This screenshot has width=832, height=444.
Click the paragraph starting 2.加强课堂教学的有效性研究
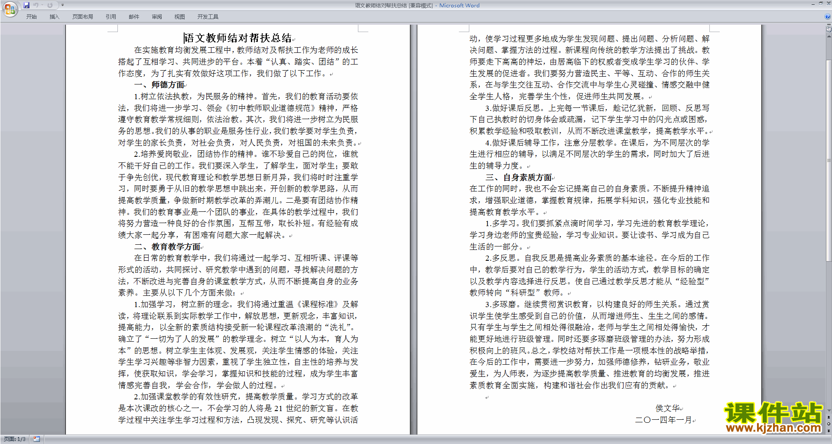tap(238, 408)
